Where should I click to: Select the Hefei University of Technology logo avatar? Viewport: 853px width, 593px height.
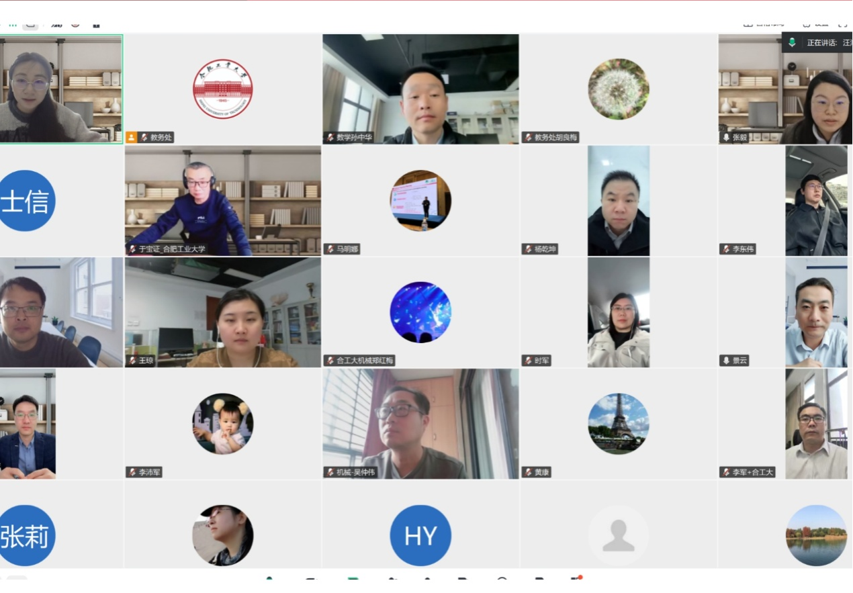pos(222,89)
